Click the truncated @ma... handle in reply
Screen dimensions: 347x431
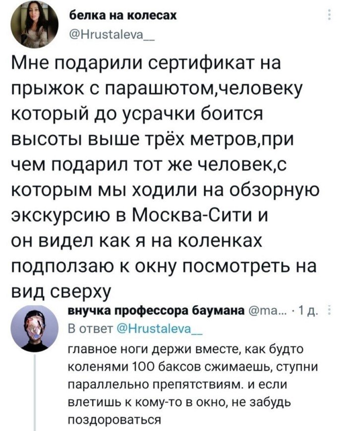coord(268,311)
